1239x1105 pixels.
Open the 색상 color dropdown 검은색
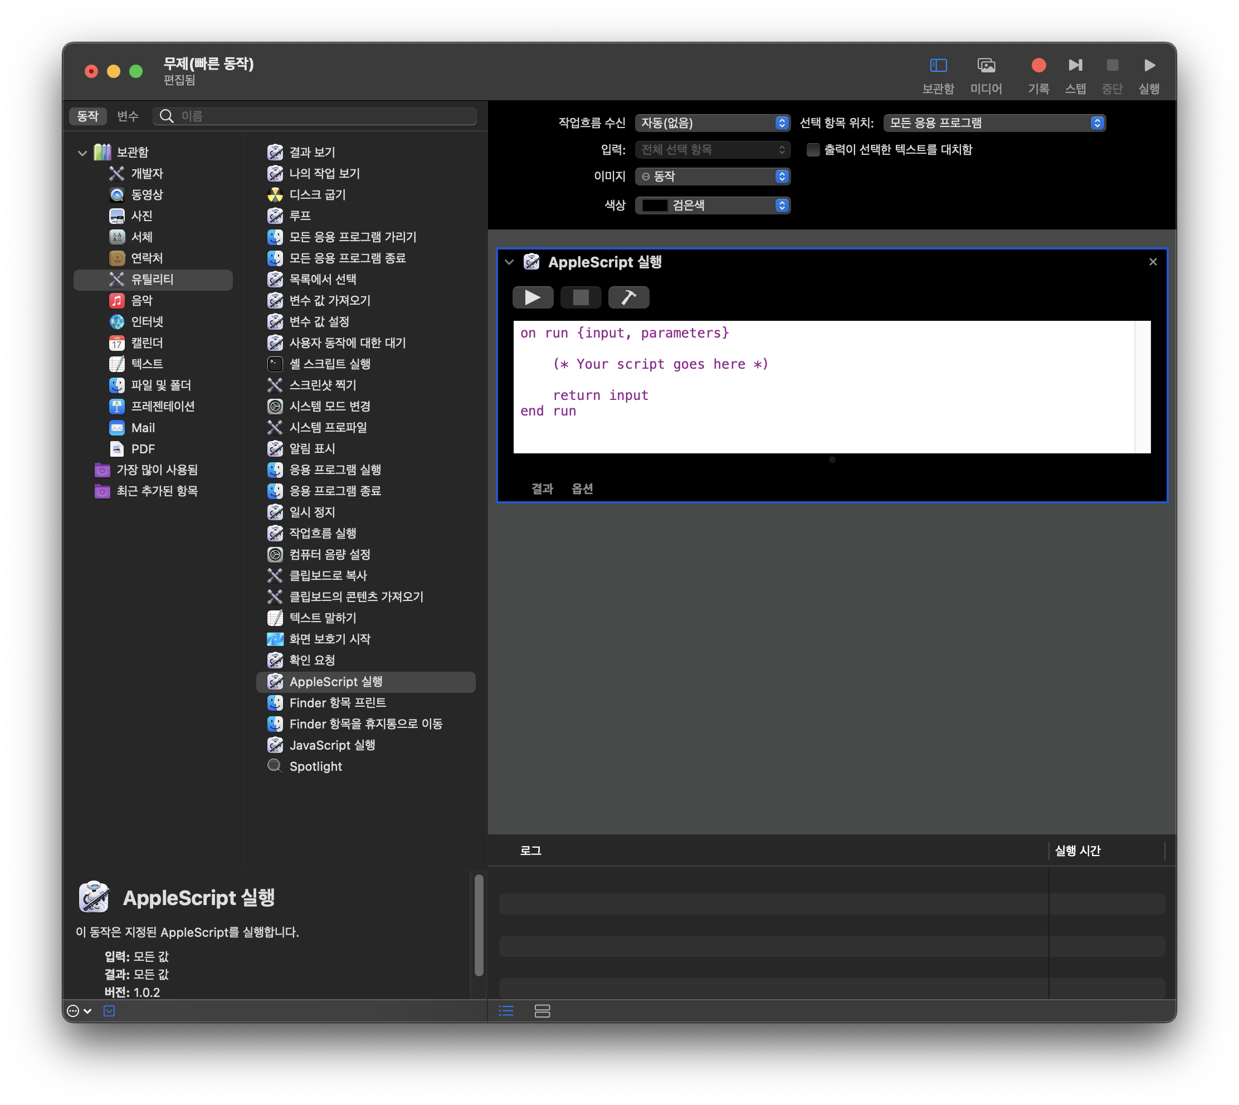(x=713, y=205)
